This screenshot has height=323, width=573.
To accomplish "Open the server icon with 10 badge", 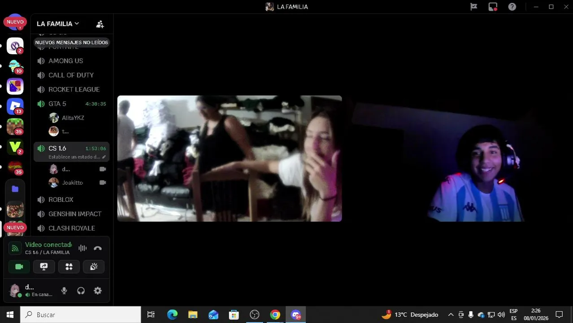I will click(x=15, y=66).
